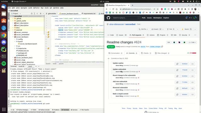Open the Git menu in PyCharm
The image size is (201, 113).
tap(51, 8)
